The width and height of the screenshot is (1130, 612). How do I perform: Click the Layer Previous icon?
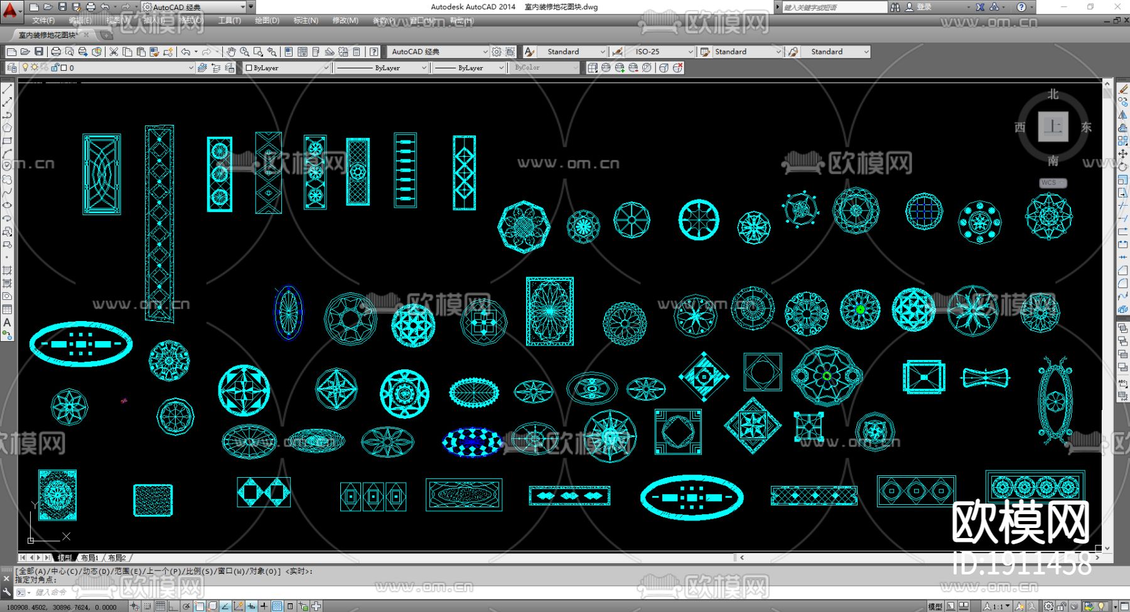(216, 68)
